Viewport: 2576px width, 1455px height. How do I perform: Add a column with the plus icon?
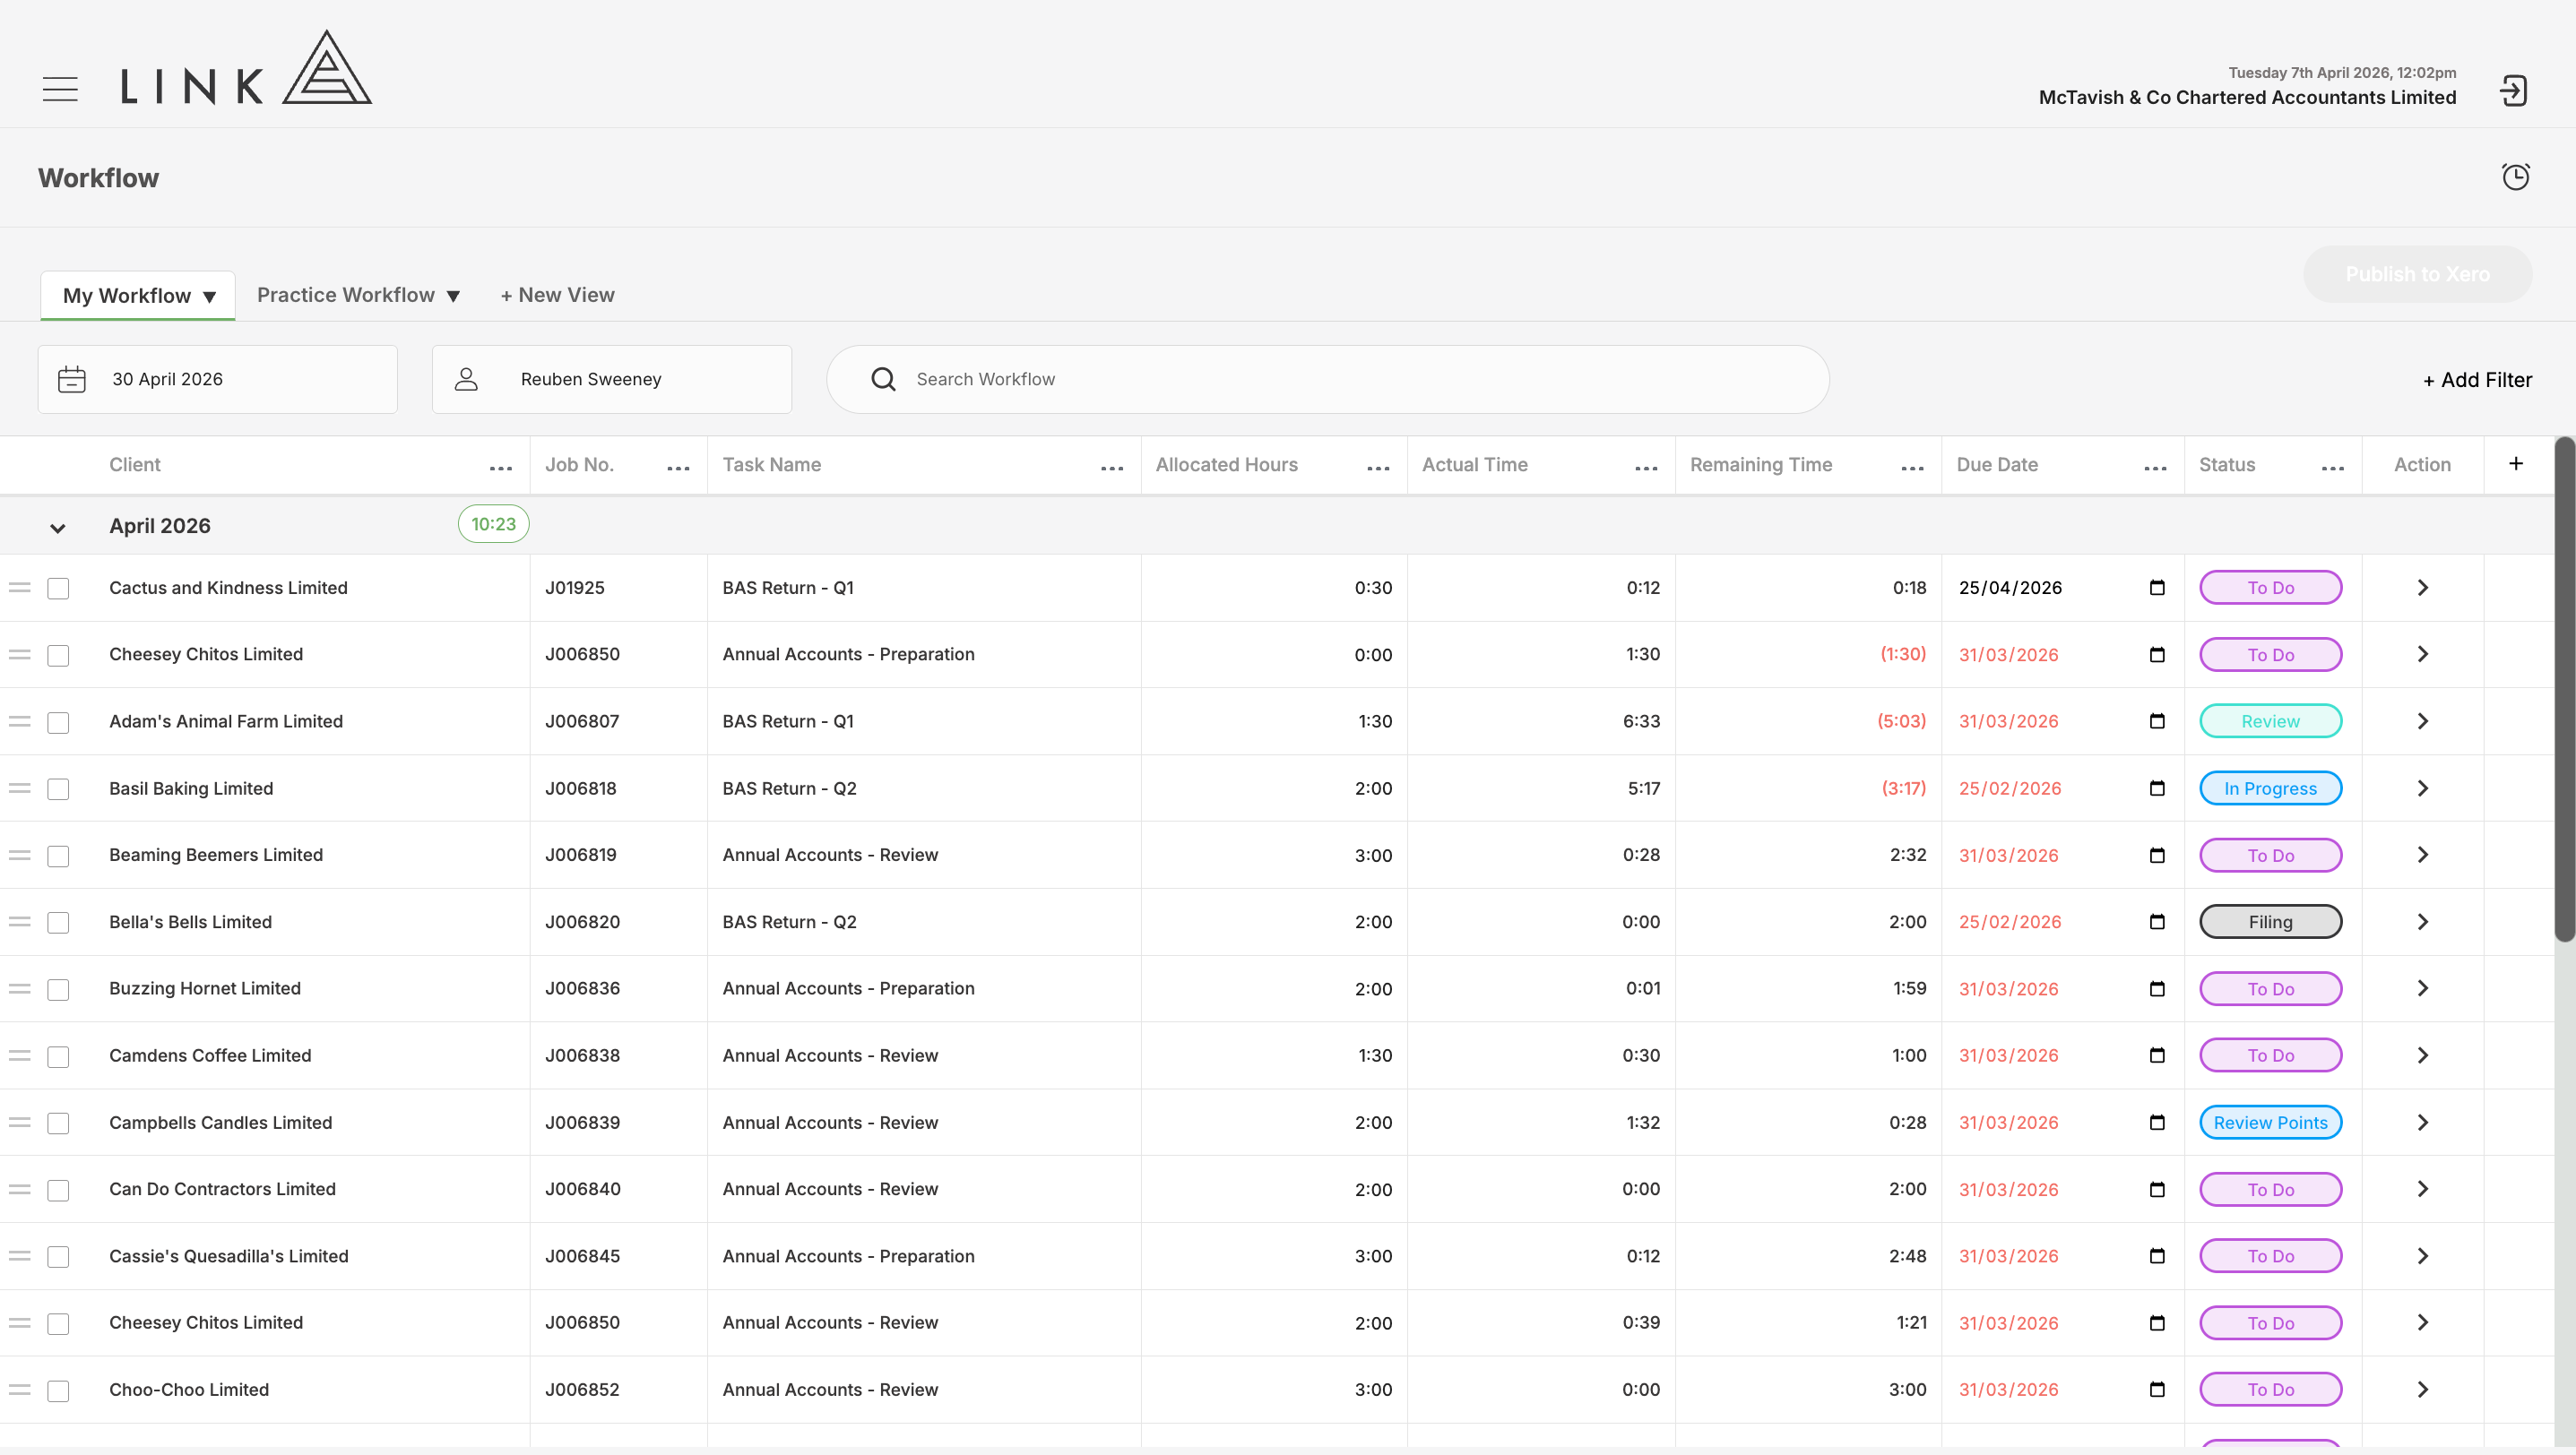coord(2516,464)
